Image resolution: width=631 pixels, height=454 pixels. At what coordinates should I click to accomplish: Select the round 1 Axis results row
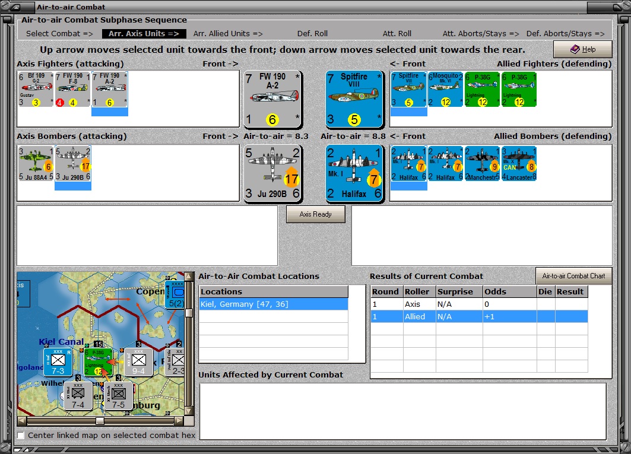(x=479, y=304)
